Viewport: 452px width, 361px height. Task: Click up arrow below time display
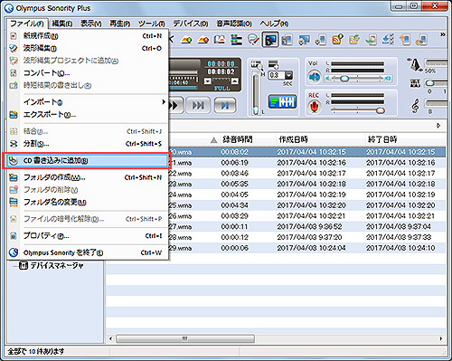(235, 81)
